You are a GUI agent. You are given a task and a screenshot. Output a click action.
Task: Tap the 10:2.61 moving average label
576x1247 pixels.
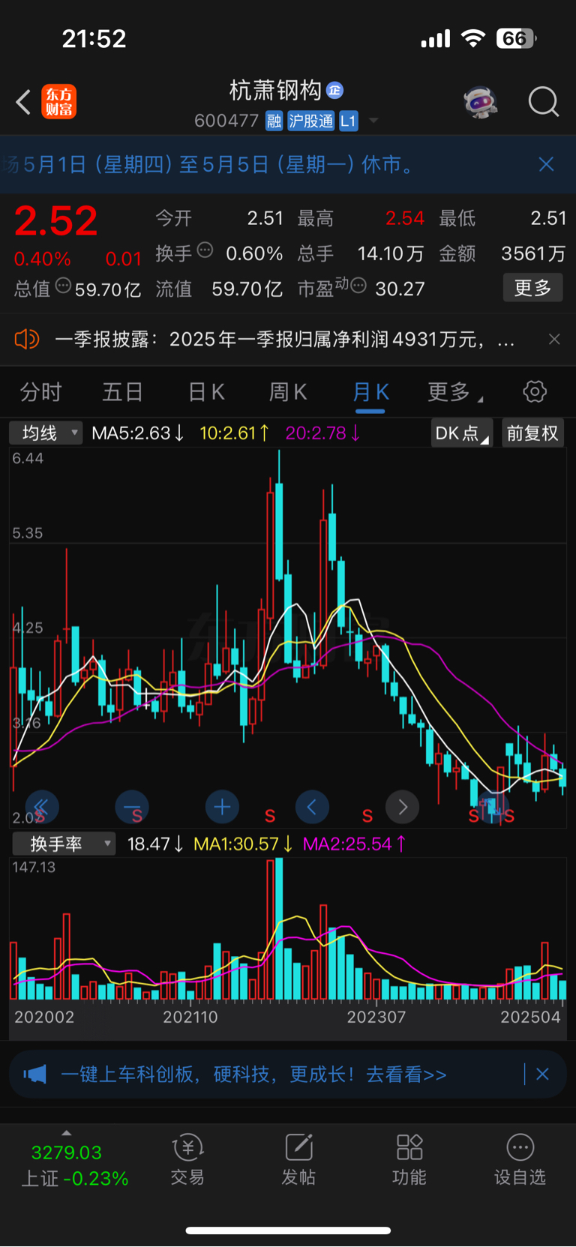(235, 433)
